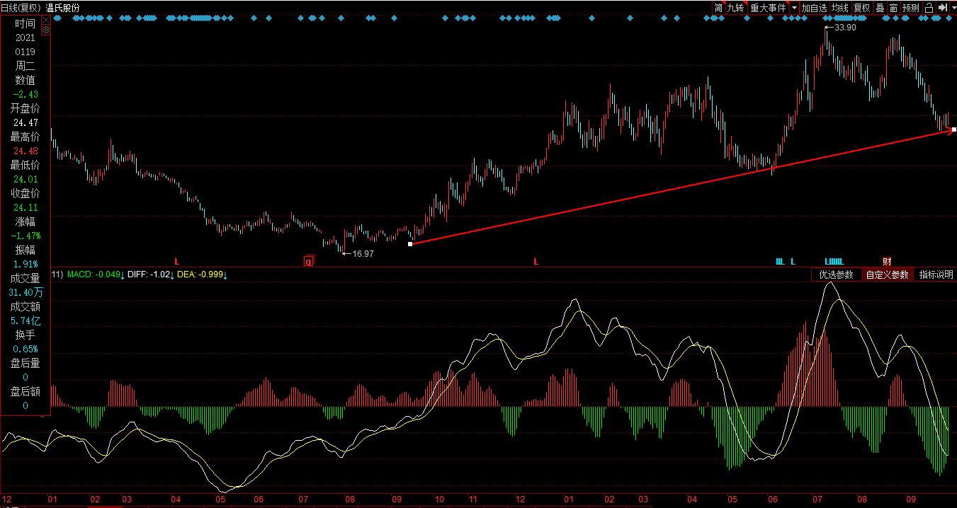
Task: Click the jump-to-end arrow icon
Action: tap(941, 8)
